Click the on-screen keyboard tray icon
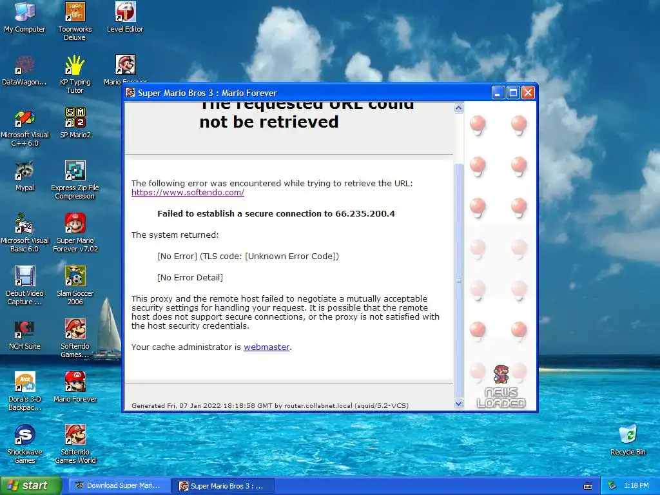The height and width of the screenshot is (495, 660). 588,486
